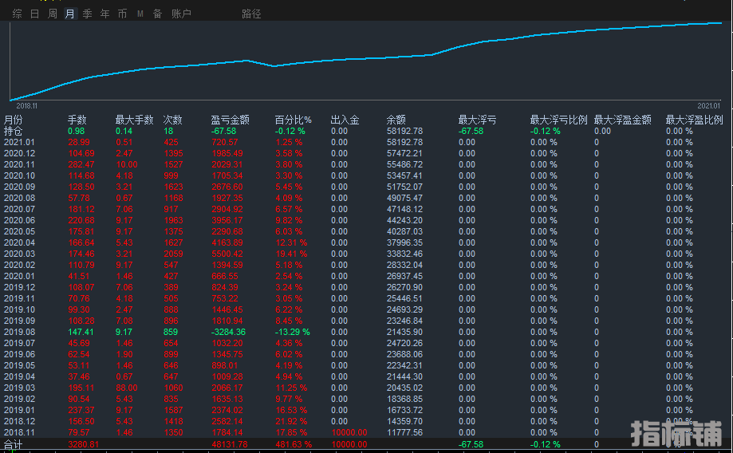Select the 2020.02 month row
733x453 pixels.
pos(367,265)
